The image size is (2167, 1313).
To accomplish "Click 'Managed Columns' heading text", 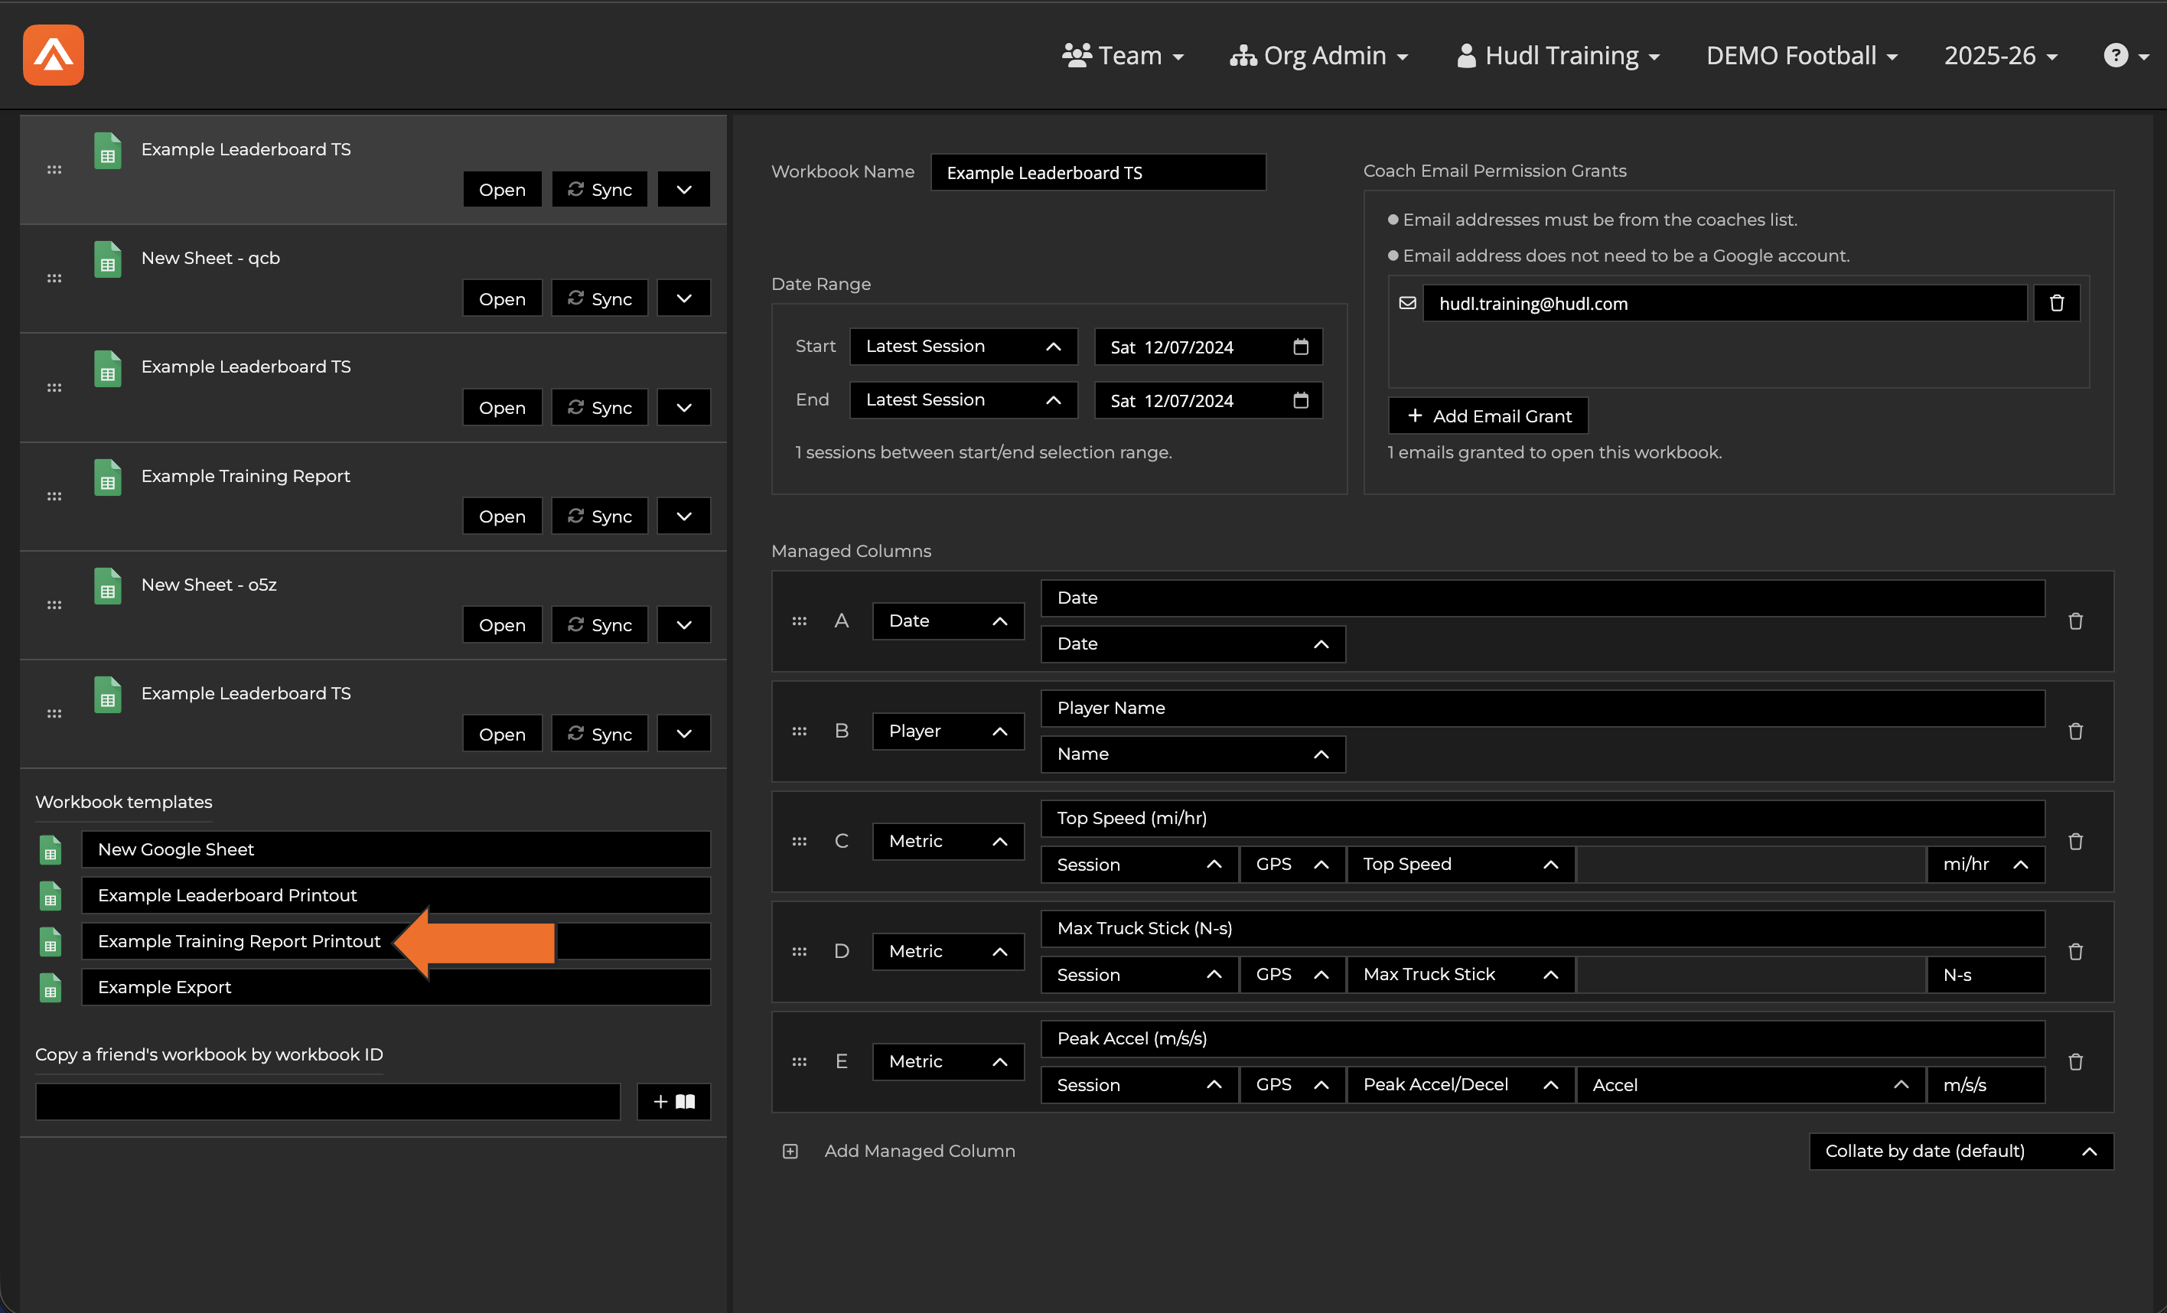I will coord(850,552).
